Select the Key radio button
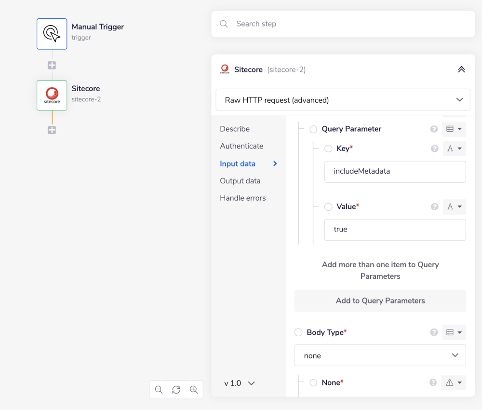 coord(328,149)
